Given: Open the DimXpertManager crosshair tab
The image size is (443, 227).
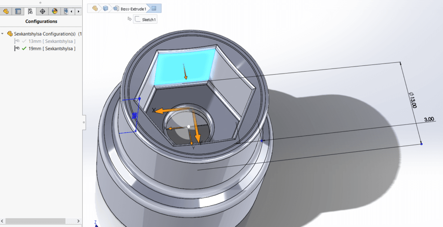Looking at the screenshot, I should [x=42, y=11].
